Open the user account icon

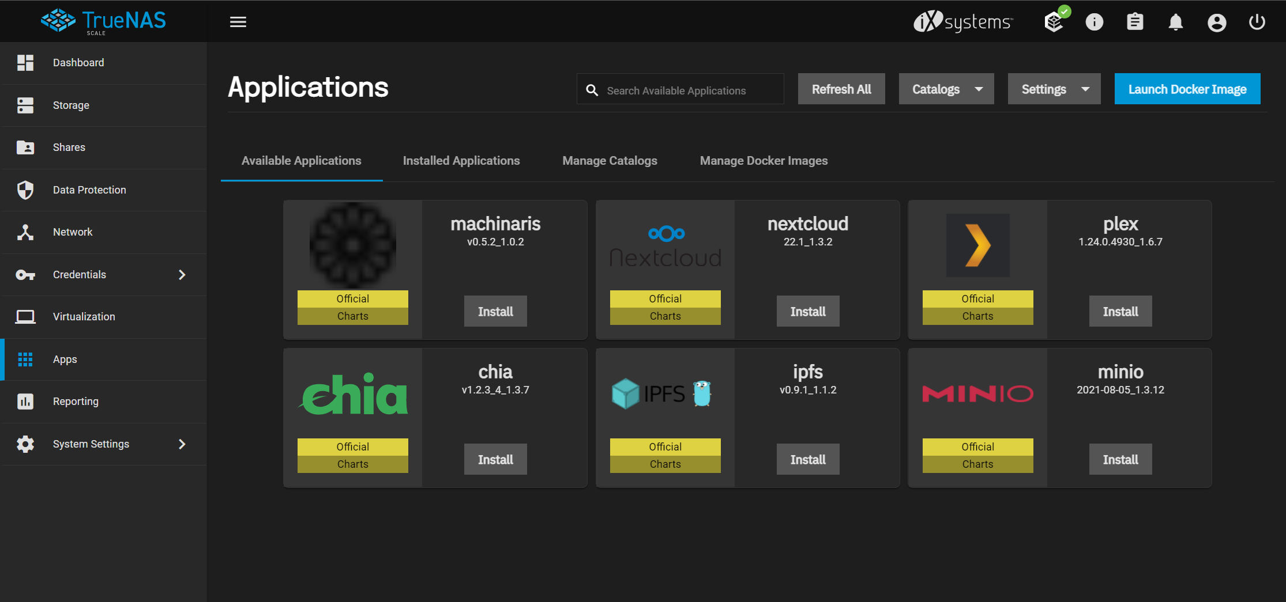(1217, 22)
